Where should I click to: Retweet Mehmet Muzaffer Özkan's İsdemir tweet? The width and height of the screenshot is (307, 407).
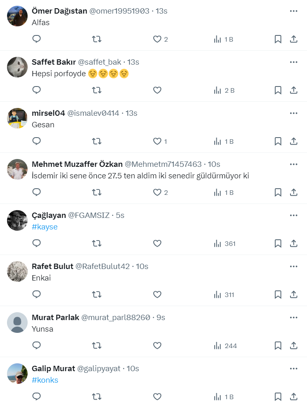coord(96,192)
